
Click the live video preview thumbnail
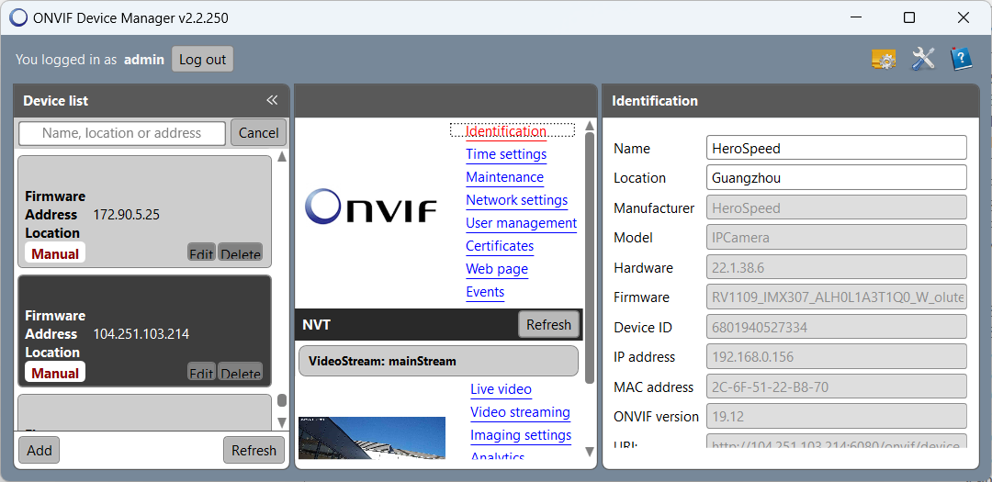coord(371,438)
